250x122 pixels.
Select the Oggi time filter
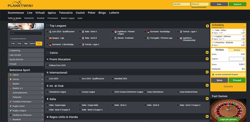click(x=26, y=44)
